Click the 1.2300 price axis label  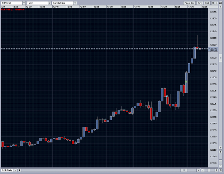pos(213,84)
